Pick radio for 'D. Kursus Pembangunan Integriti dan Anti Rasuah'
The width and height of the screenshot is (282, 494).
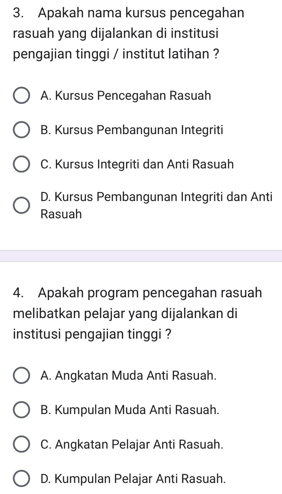pos(21,205)
